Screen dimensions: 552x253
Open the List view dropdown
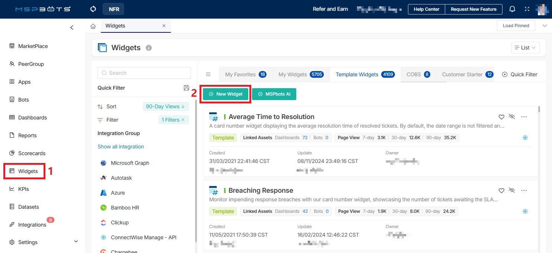tap(525, 48)
